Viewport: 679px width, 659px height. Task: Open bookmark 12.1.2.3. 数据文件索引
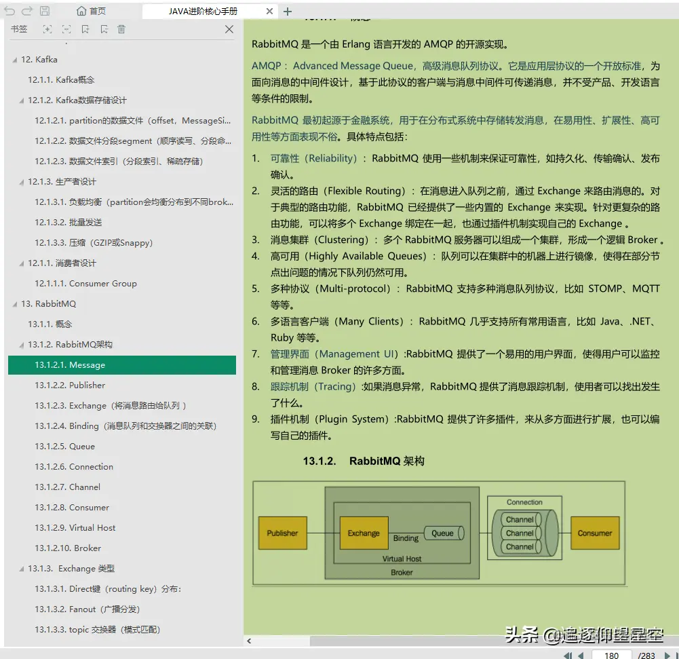[119, 161]
